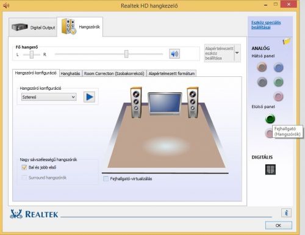Select the green front panel headphone jack

[270, 119]
